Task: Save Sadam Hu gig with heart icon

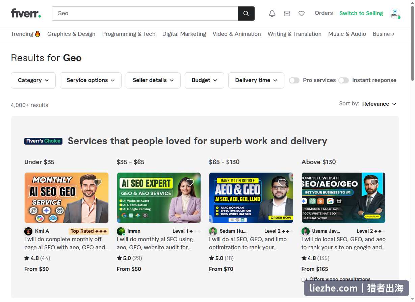Action: (282, 182)
